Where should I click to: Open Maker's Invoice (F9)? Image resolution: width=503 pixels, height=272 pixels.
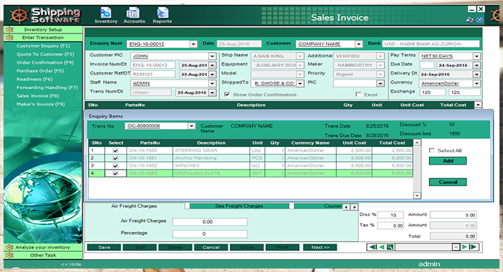[x=41, y=104]
